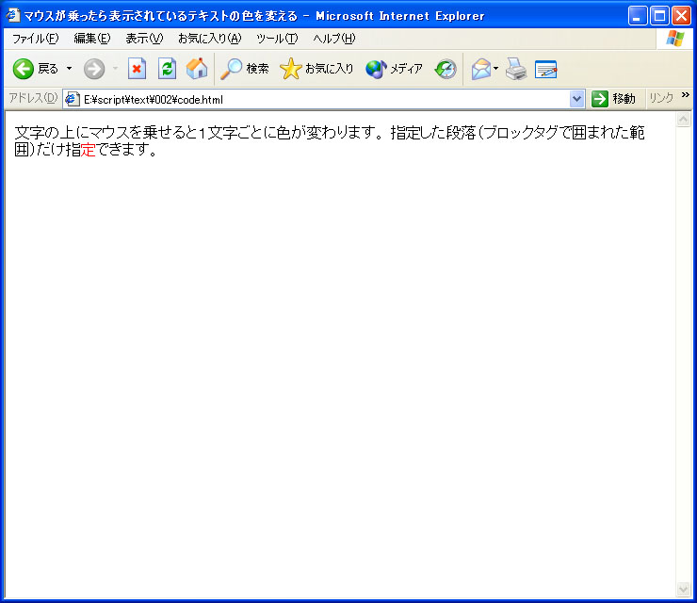Open the お気に入り(A) menu

pyautogui.click(x=209, y=39)
